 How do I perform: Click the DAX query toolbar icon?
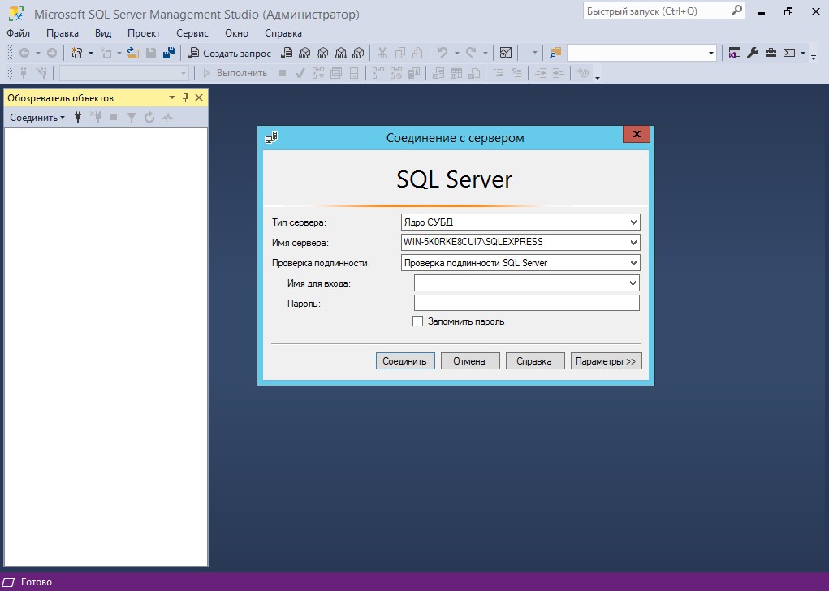point(358,53)
